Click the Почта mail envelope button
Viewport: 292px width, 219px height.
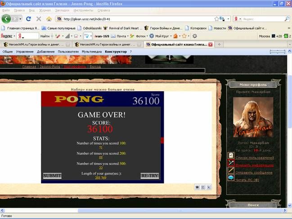click(x=118, y=36)
